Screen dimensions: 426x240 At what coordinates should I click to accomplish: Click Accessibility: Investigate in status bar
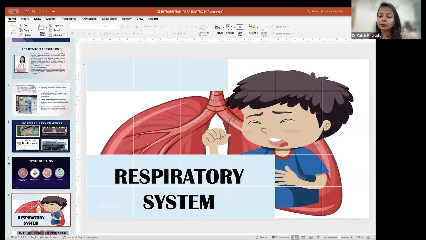click(x=80, y=237)
